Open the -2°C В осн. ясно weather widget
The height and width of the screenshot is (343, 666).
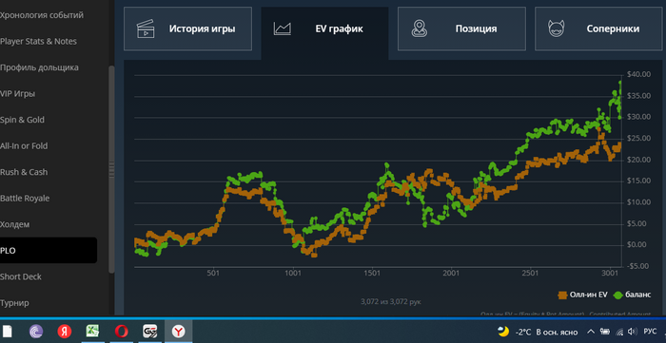(x=538, y=332)
